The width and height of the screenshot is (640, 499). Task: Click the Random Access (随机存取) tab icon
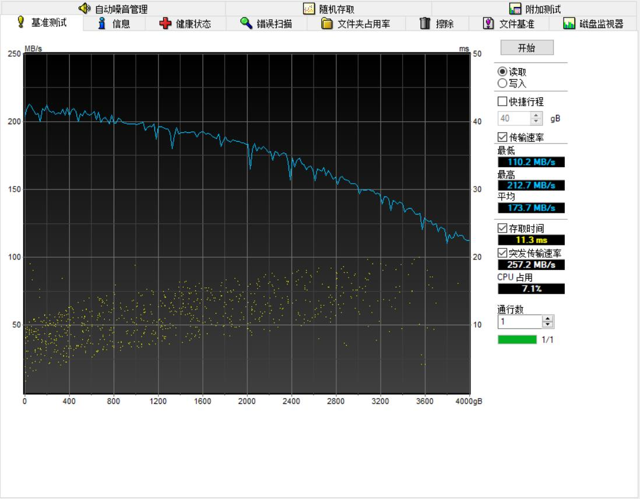(309, 9)
